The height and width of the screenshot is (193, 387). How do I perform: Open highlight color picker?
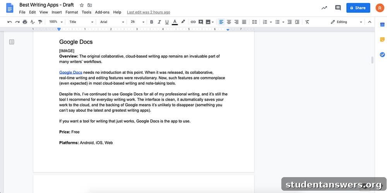click(x=183, y=22)
